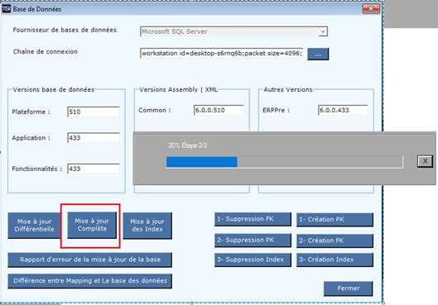
Task: Click 3- Suppression Index button
Action: click(x=253, y=260)
